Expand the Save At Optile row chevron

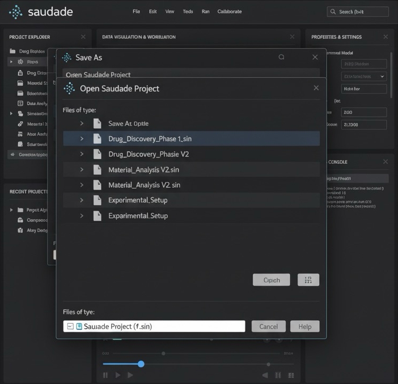click(x=82, y=123)
